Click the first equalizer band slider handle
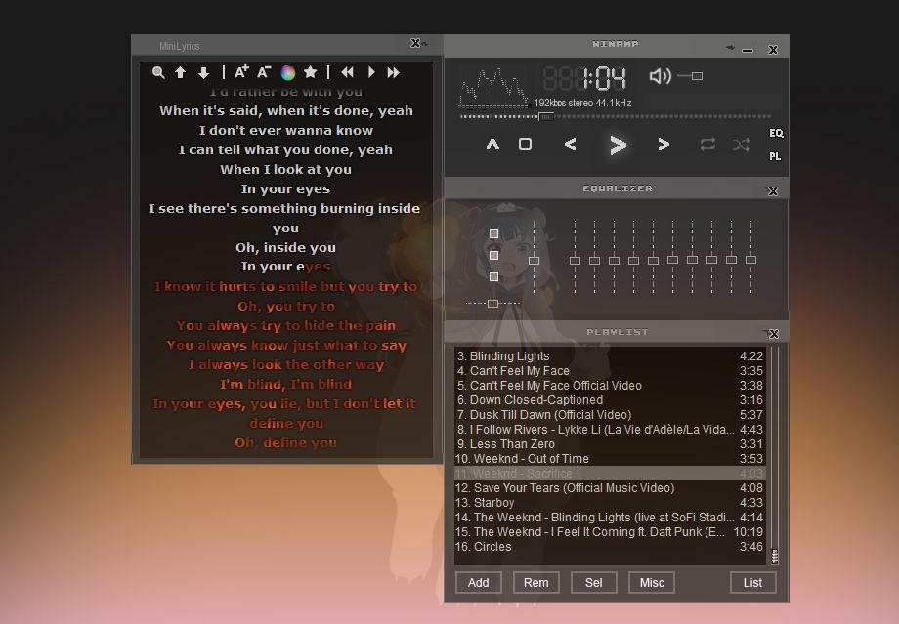This screenshot has height=624, width=899. [575, 261]
